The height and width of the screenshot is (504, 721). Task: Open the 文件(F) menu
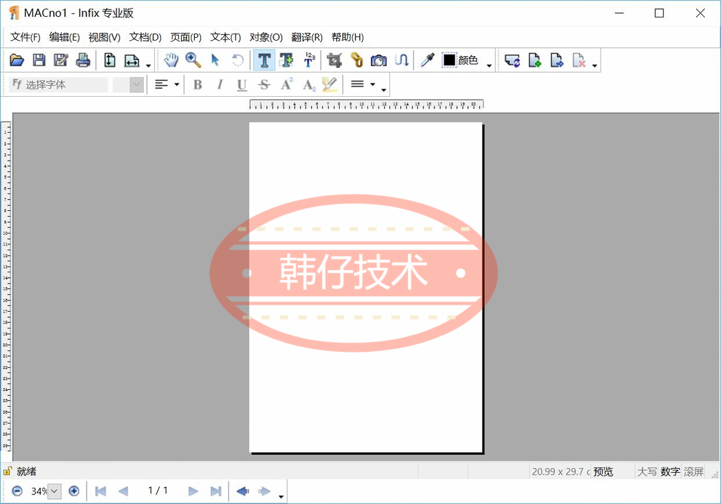pos(26,37)
